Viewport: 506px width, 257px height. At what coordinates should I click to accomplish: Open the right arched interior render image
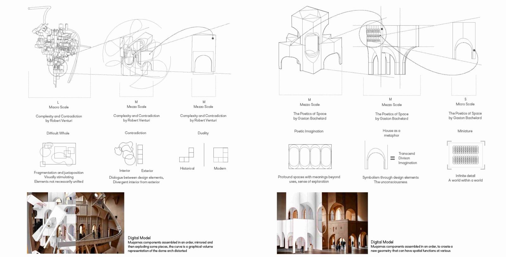322,223
